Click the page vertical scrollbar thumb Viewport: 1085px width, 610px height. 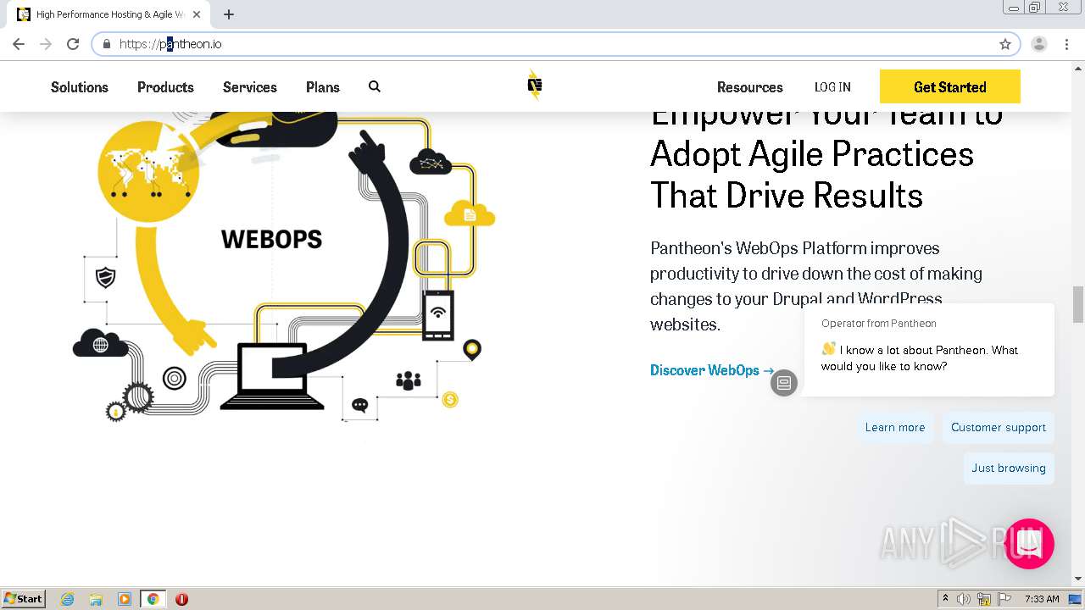pyautogui.click(x=1078, y=305)
